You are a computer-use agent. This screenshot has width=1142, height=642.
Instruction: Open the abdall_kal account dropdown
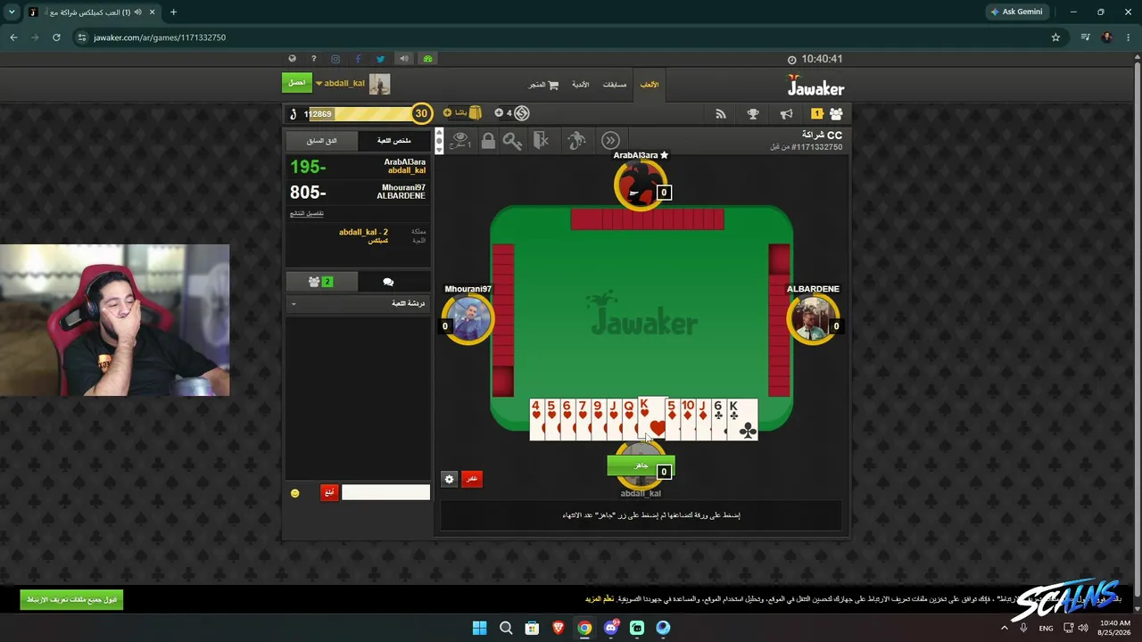pyautogui.click(x=340, y=84)
